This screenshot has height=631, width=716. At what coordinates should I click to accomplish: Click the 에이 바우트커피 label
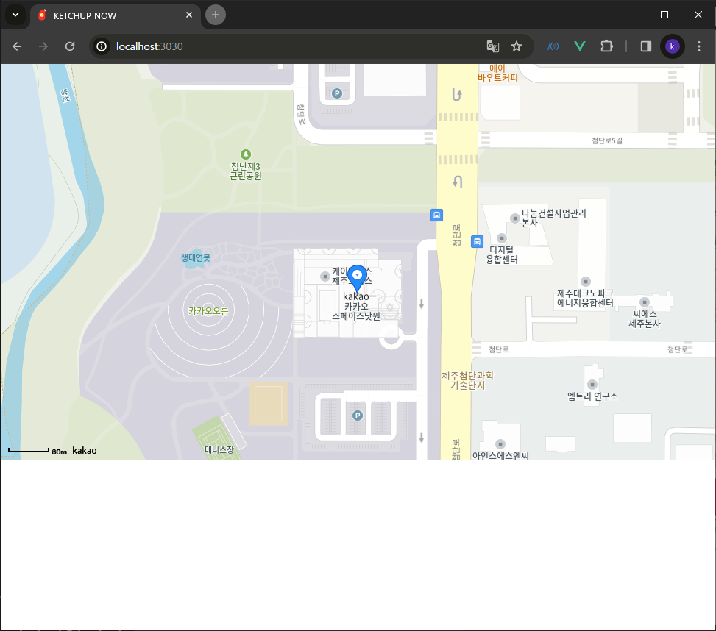coord(497,73)
